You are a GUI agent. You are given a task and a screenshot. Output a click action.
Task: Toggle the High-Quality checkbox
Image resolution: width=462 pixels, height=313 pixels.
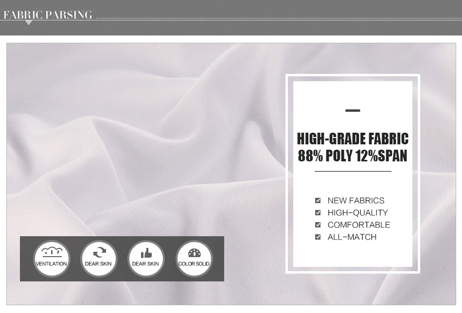[318, 212]
